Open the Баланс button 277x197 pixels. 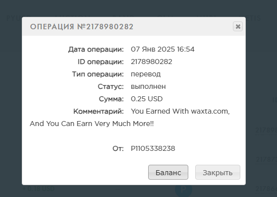tap(168, 172)
